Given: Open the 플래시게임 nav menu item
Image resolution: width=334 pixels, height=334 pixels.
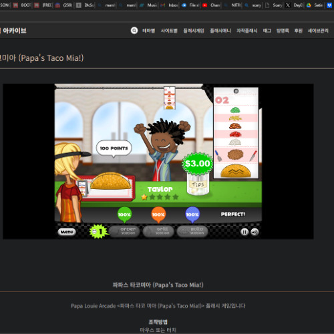Looking at the screenshot, I should pyautogui.click(x=194, y=31).
